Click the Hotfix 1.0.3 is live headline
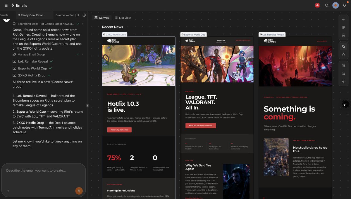The width and height of the screenshot is (351, 199). pos(123,107)
